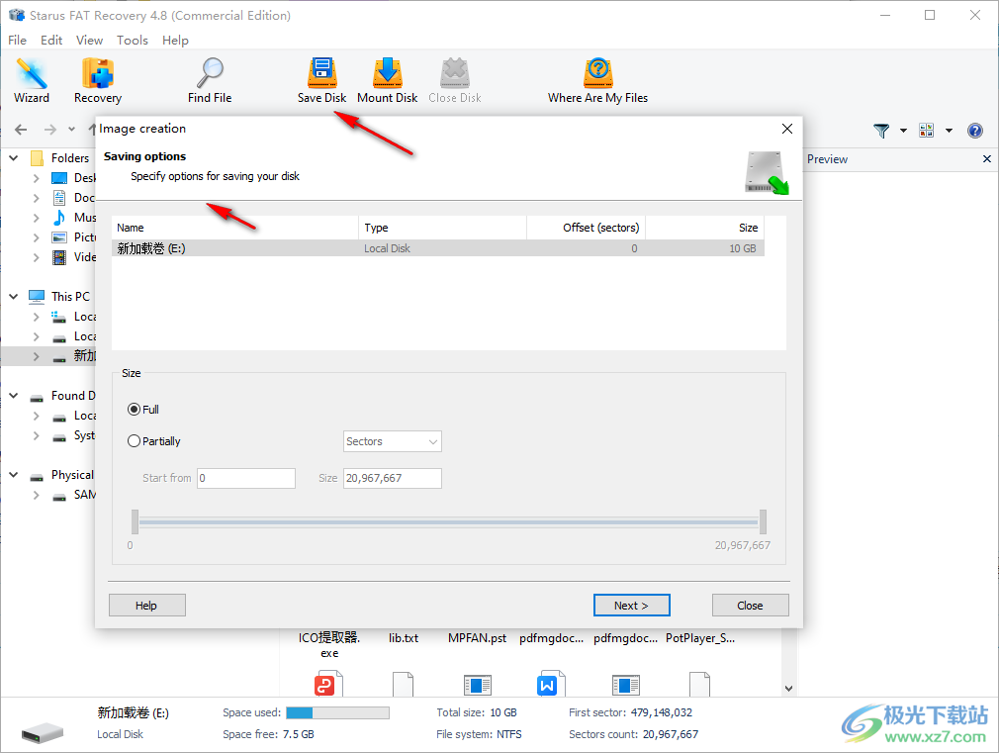Collapse the This PC tree node

click(14, 297)
